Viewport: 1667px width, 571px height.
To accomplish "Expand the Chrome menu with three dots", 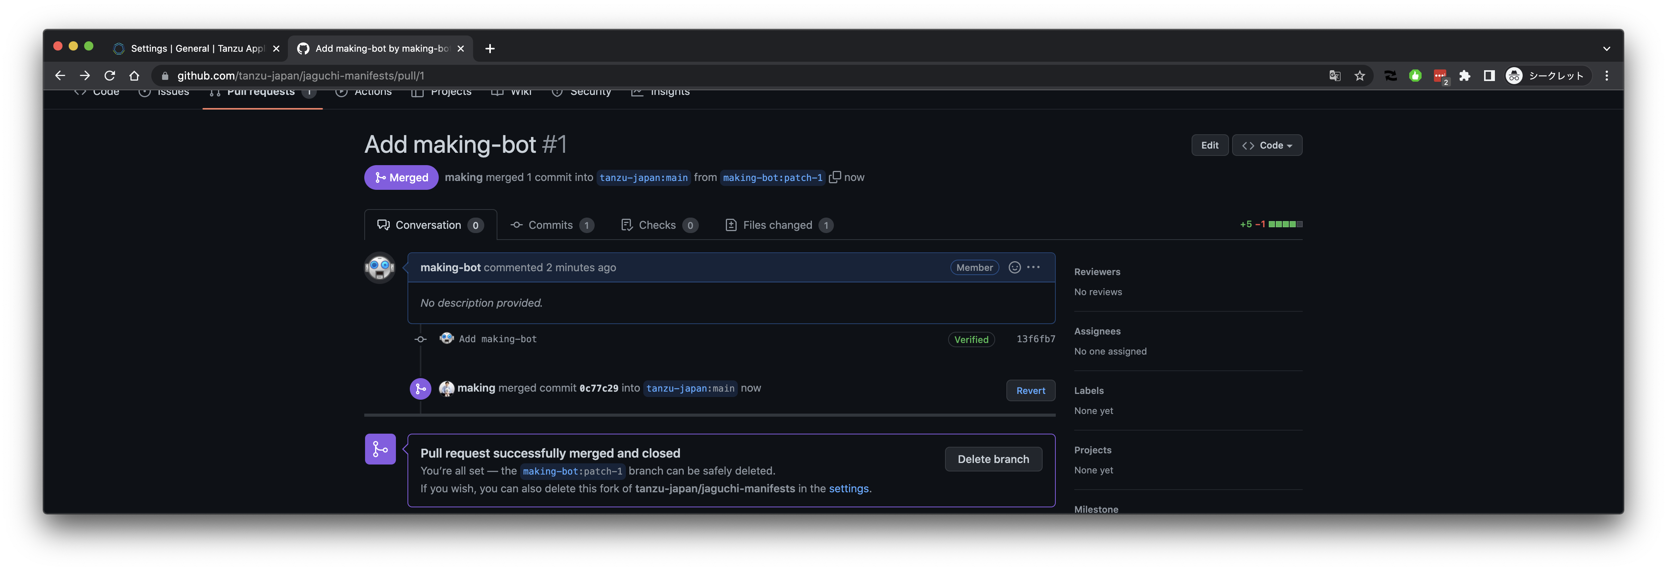I will pos(1606,75).
